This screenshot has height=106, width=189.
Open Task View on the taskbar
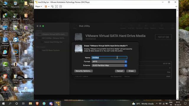(23, 103)
